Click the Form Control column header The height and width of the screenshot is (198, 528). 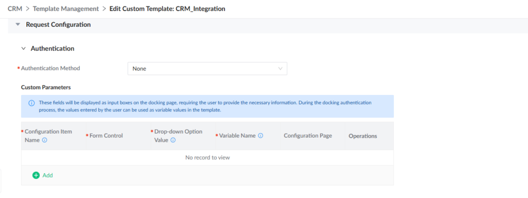coord(106,136)
